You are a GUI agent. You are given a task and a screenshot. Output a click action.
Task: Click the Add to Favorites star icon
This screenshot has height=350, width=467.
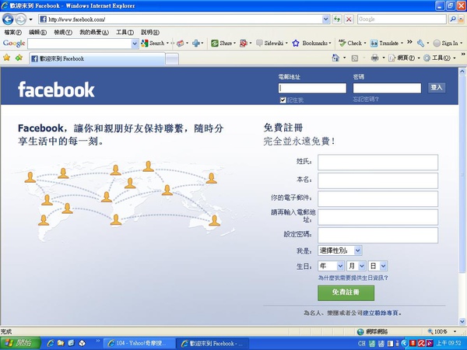[19, 58]
